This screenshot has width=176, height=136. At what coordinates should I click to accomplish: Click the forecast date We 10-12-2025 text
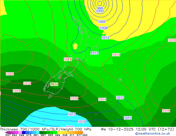tap(117, 129)
